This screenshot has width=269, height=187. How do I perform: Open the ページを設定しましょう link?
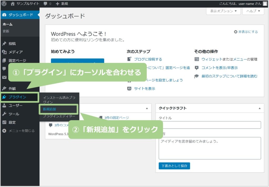[x=164, y=80]
